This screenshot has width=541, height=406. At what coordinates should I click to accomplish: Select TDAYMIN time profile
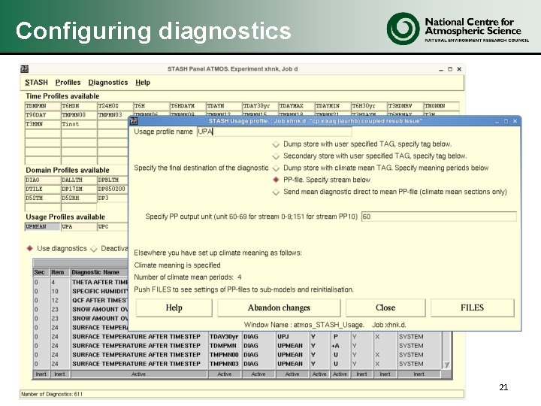coord(332,106)
